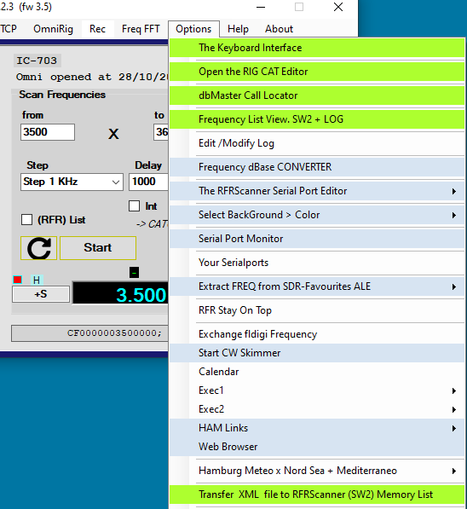This screenshot has width=467, height=509.
Task: Select Serial Port Monitor option
Action: (317, 239)
